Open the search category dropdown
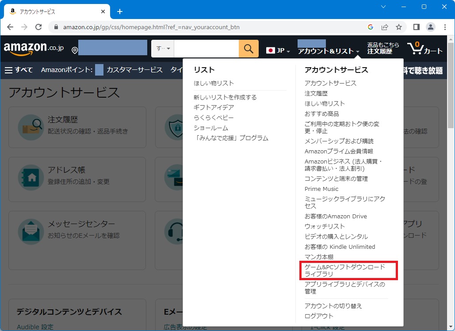Screen dimensions: 455x331 (x=163, y=49)
